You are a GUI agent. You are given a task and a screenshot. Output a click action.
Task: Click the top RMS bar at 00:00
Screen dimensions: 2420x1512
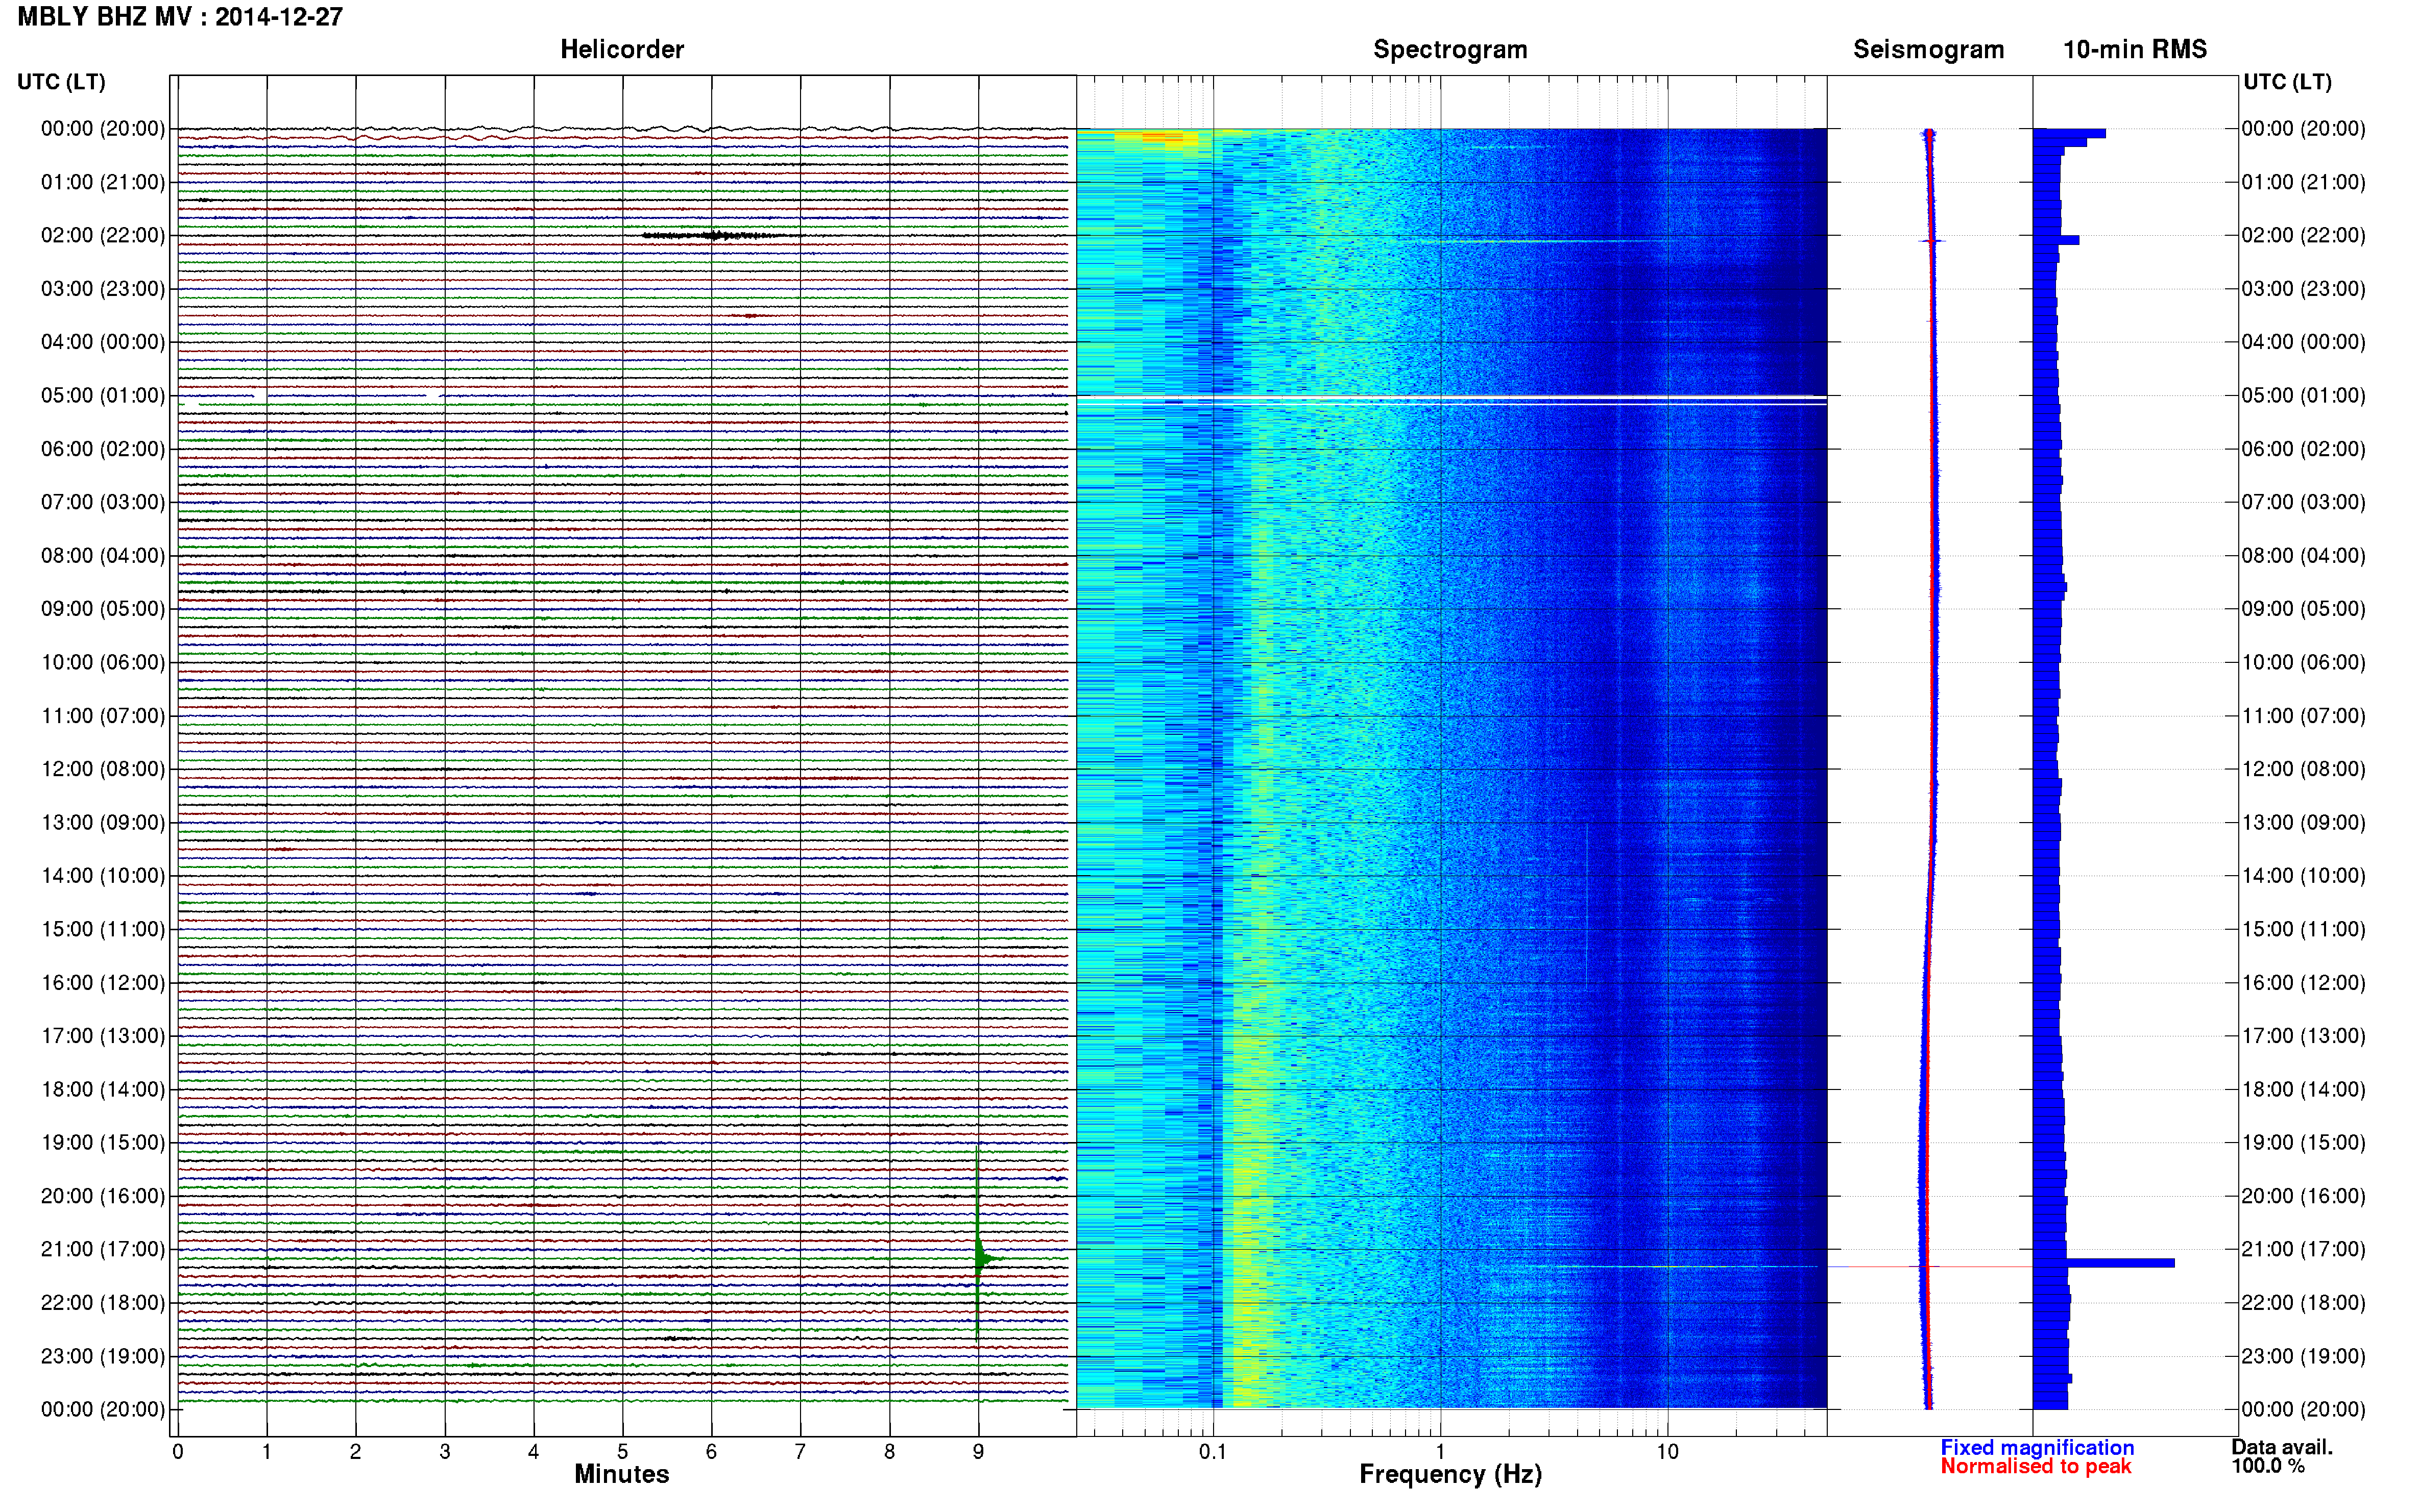click(x=2069, y=133)
